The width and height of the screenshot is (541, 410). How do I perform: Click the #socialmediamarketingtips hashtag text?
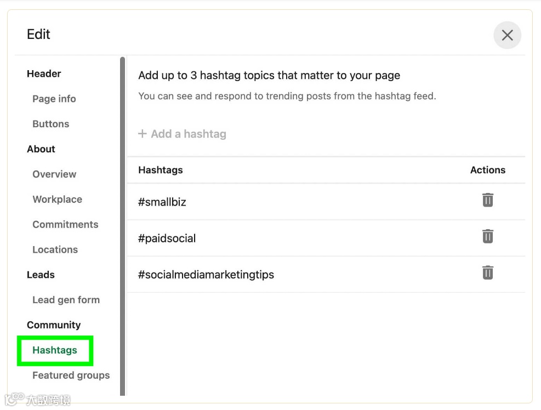click(206, 275)
